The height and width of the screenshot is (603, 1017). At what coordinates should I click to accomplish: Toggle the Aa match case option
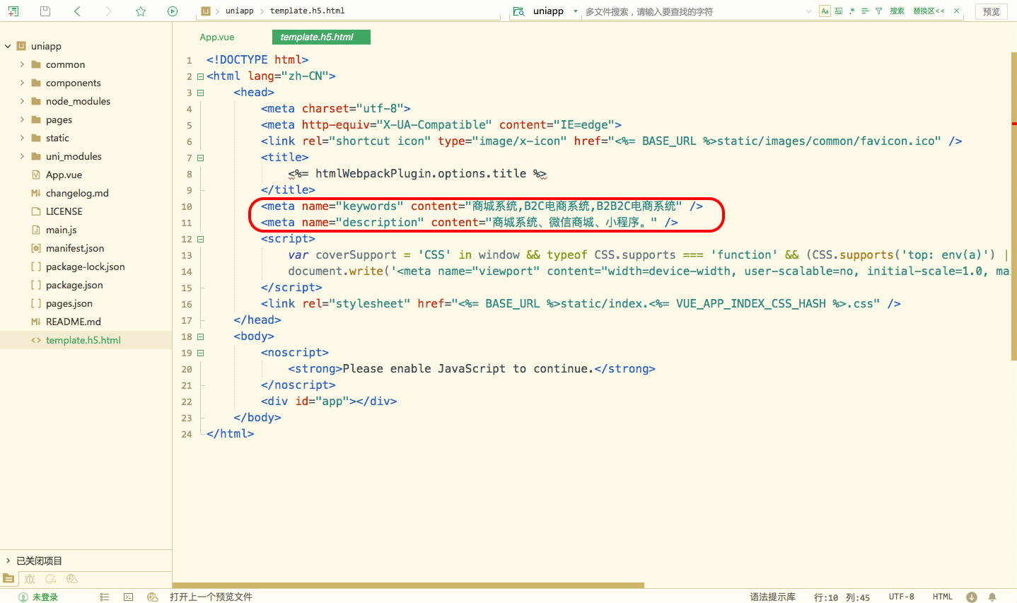(x=825, y=11)
